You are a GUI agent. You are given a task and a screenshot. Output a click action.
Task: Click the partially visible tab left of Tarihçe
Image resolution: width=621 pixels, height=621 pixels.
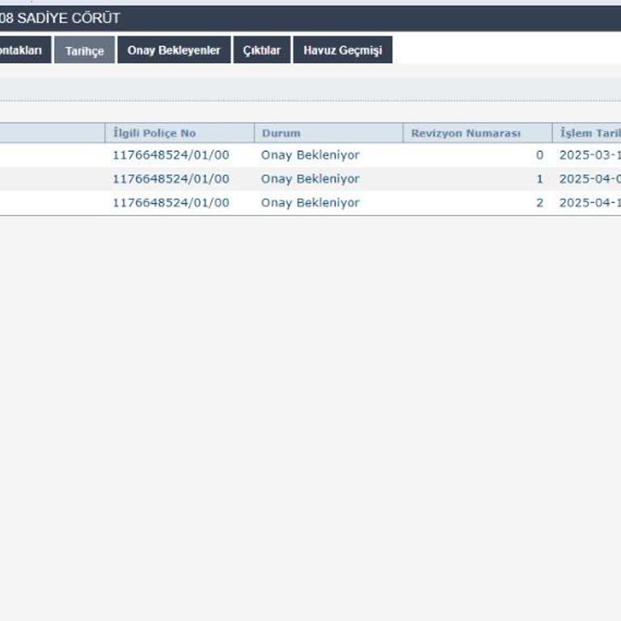point(24,50)
